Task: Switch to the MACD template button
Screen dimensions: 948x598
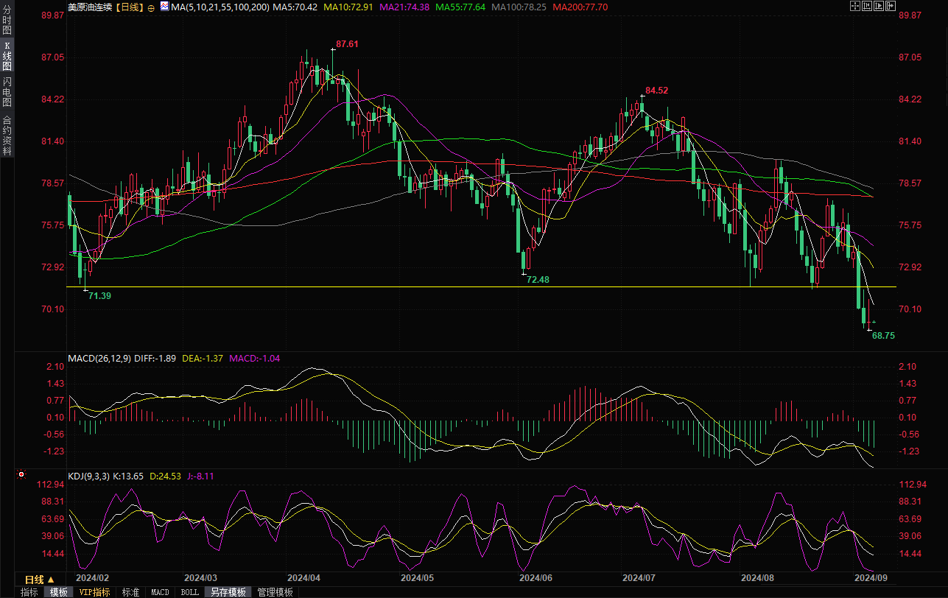Action: tap(160, 592)
